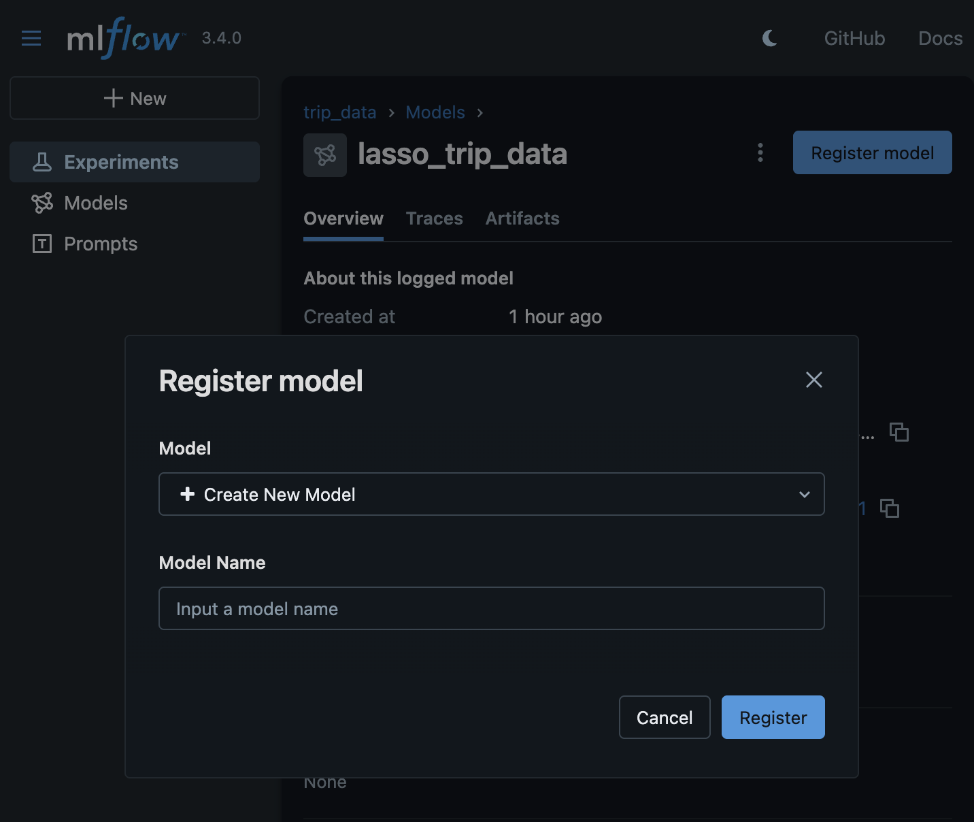Viewport: 974px width, 822px height.
Task: Switch to the Traces tab
Action: tap(434, 218)
